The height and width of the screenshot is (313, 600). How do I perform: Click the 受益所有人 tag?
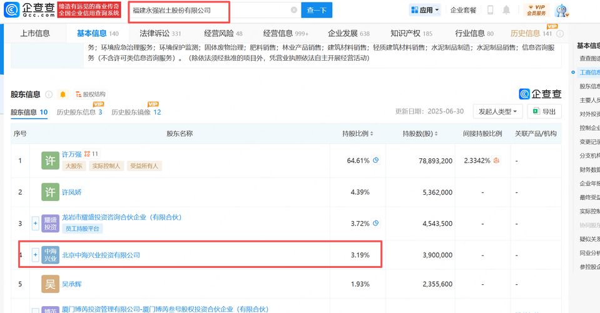click(x=144, y=166)
